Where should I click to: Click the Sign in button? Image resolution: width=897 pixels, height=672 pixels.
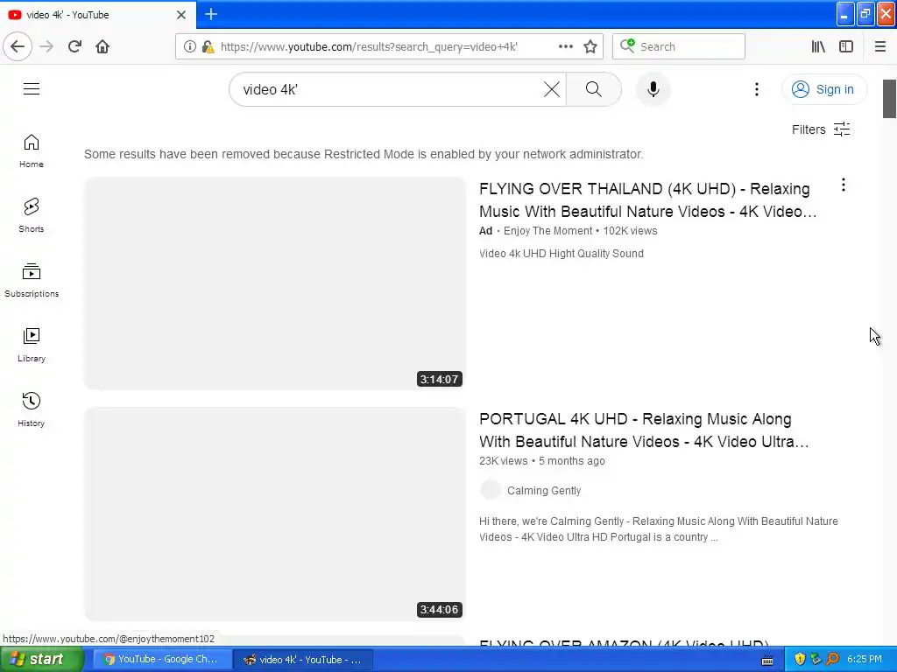click(823, 89)
